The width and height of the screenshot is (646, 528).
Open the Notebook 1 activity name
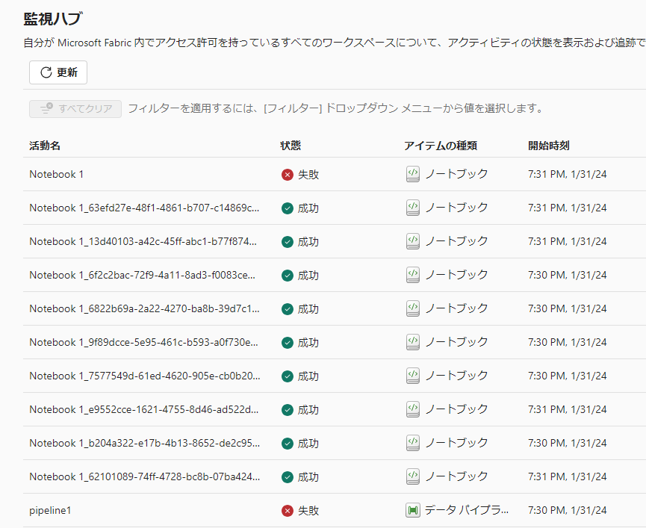coord(57,174)
